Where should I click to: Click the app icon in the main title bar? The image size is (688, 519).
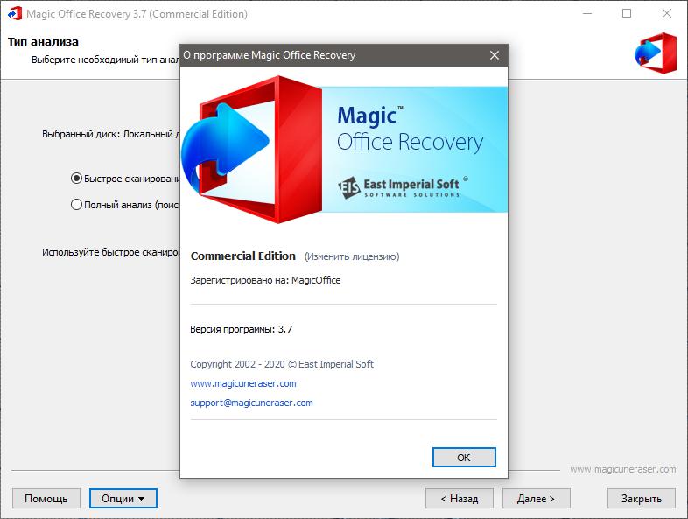[x=15, y=14]
